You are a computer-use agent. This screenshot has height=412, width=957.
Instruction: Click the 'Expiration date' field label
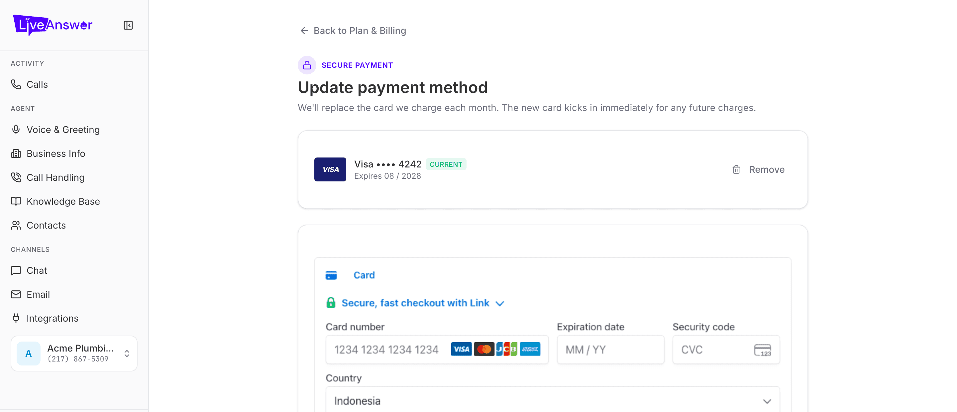coord(590,327)
